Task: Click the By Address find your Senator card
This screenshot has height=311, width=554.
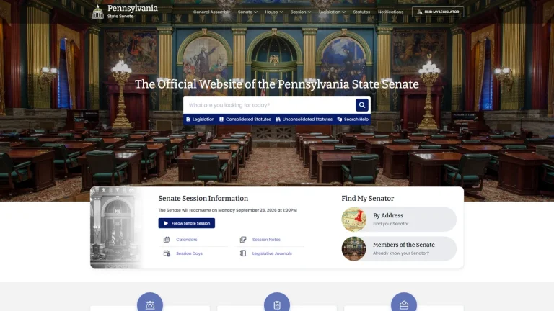Action: (399, 220)
